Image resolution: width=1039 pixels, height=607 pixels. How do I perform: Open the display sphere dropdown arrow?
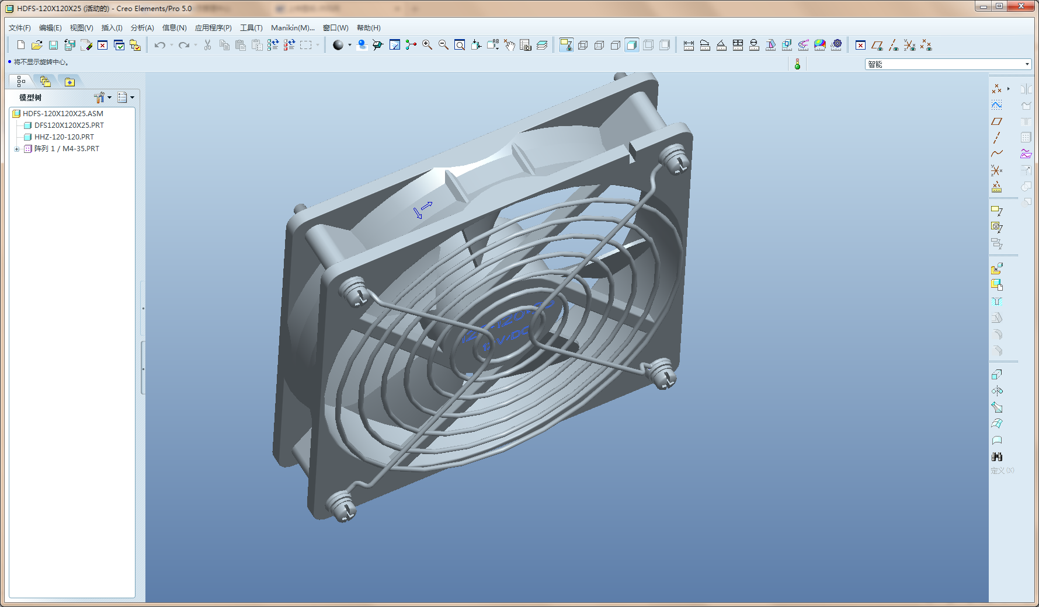[x=350, y=45]
